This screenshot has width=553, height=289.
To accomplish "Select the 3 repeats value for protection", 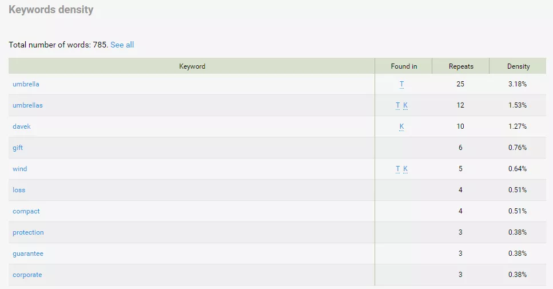I will point(460,232).
